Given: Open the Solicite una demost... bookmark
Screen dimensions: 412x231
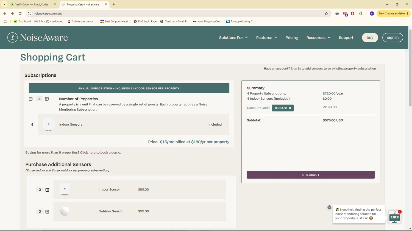Looking at the screenshot, I should [82, 21].
